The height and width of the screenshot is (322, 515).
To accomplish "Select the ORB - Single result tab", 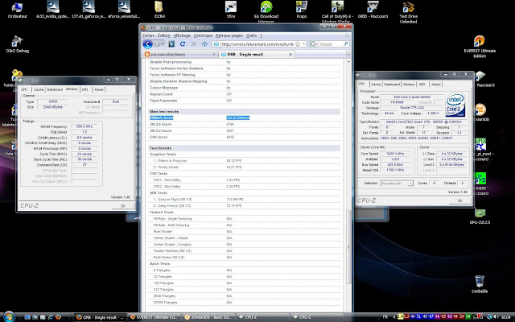I will pos(257,54).
